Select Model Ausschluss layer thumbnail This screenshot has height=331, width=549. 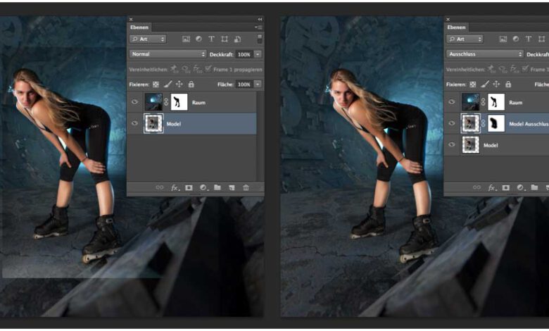470,123
